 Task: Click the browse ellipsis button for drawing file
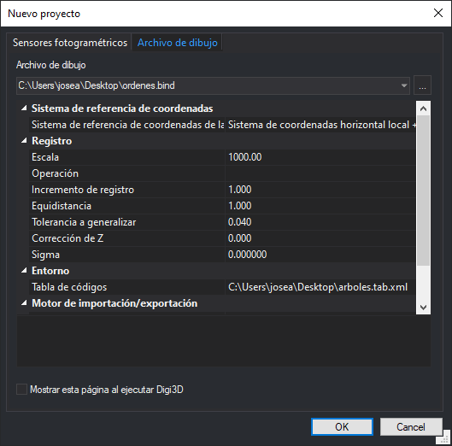[x=422, y=85]
